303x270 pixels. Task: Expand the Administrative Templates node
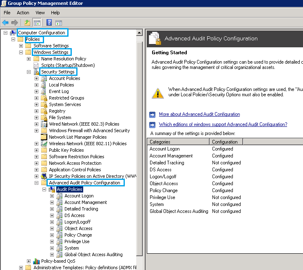click(21, 268)
